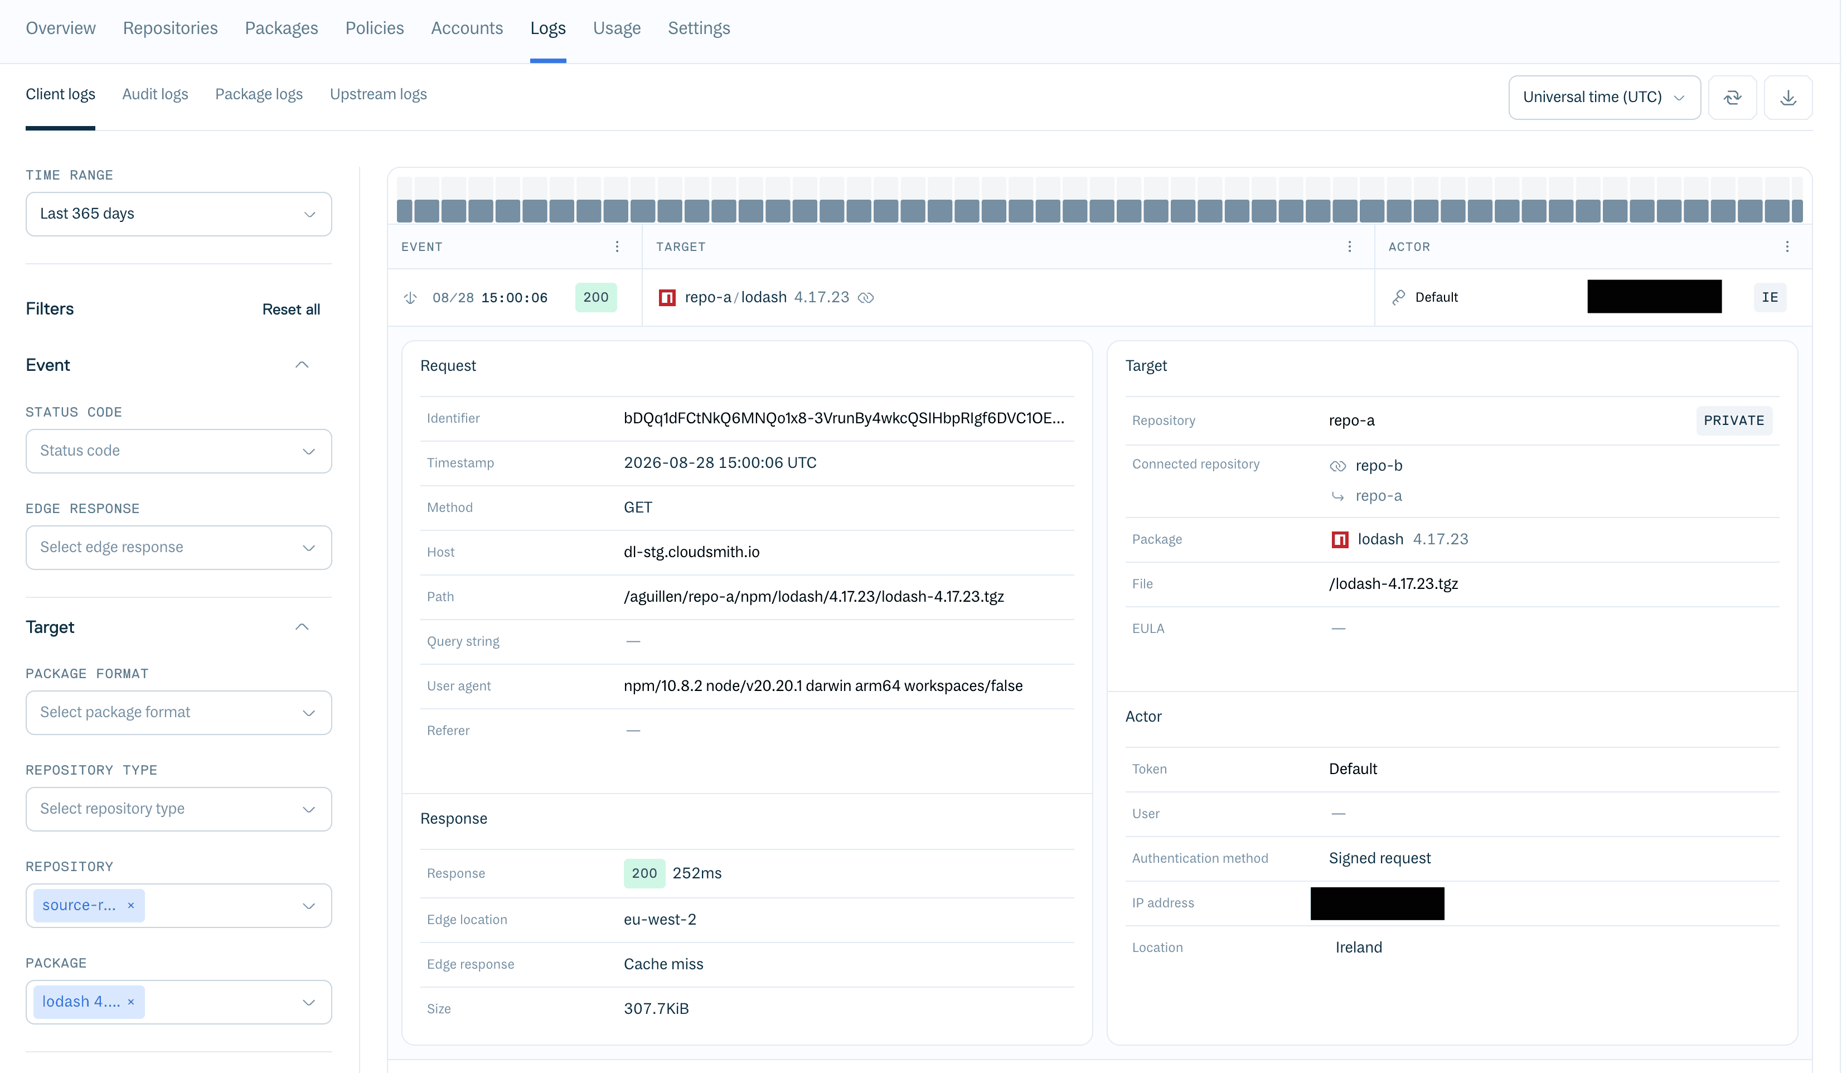This screenshot has height=1073, width=1842.
Task: Remove the source-r... repository filter chip
Action: click(131, 906)
